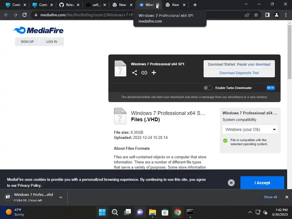Screen dimensions: 292x219
Task: Click Show all downloads
Action: click(270, 197)
